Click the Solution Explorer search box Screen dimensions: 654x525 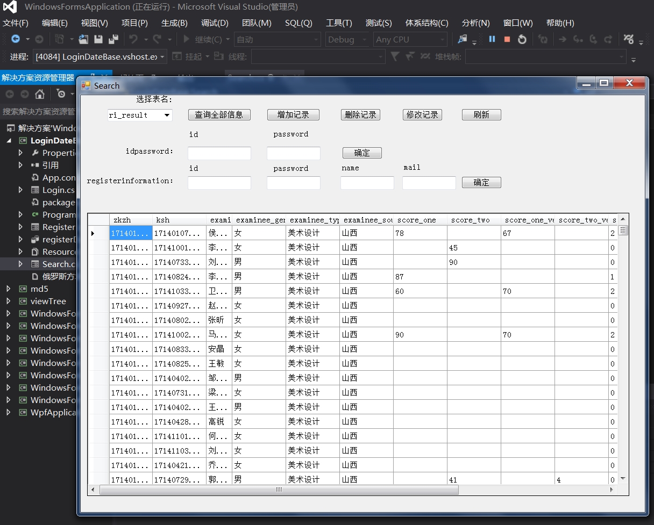pos(38,111)
